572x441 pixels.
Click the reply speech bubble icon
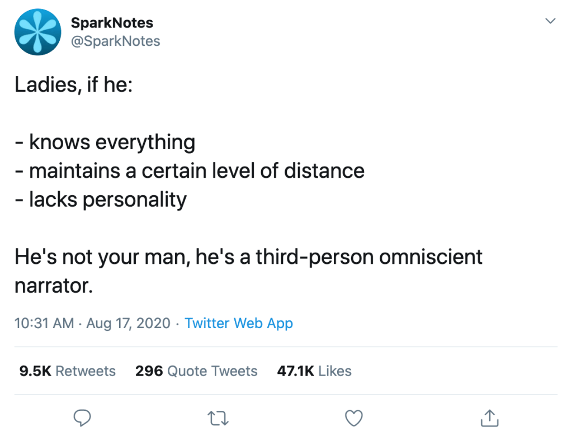click(82, 417)
